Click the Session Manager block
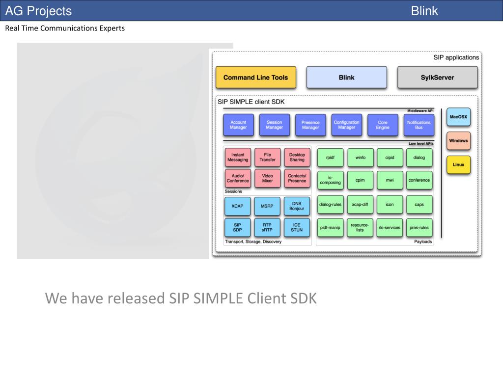 tap(274, 125)
